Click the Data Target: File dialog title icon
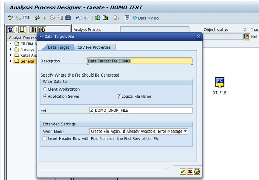Image resolution: width=259 pixels, height=180 pixels. click(41, 37)
